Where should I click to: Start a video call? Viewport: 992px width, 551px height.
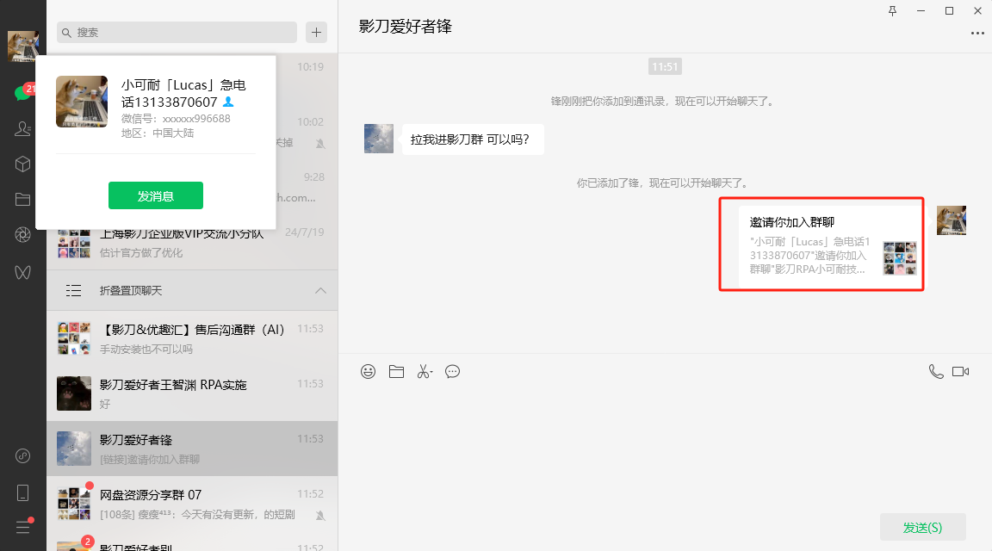960,371
